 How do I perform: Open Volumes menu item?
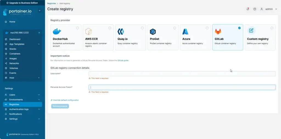(x=23, y=68)
